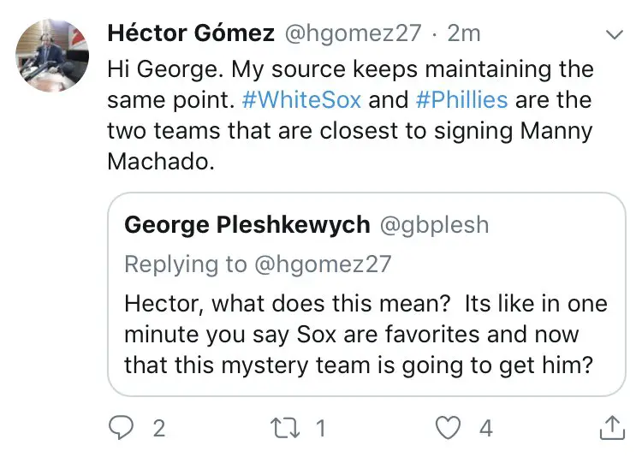Click the @hgomez27 handle in tweet header
Viewport: 642px width, 457px height.
353,33
